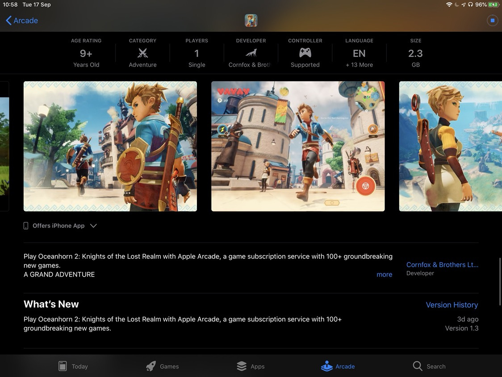Open the town gameplay screenshot with HUD
This screenshot has width=502, height=377.
[298, 147]
